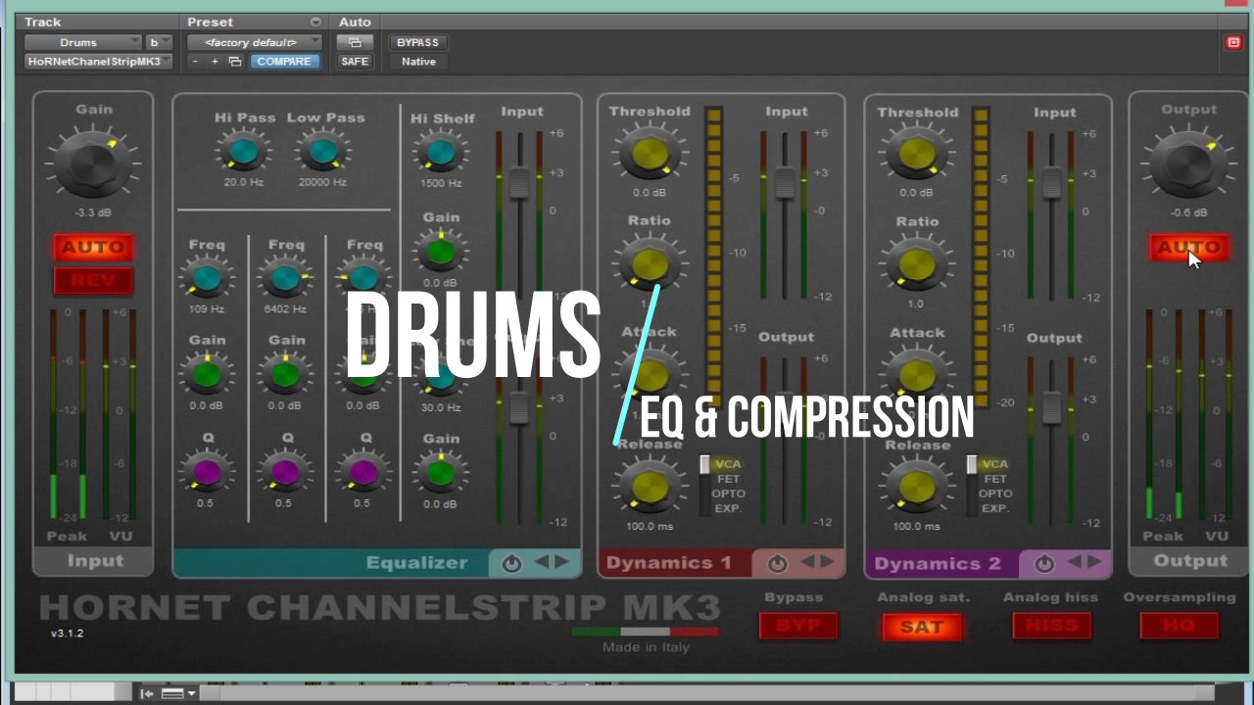Click the Dynamics 2 Output fader

coord(1051,407)
